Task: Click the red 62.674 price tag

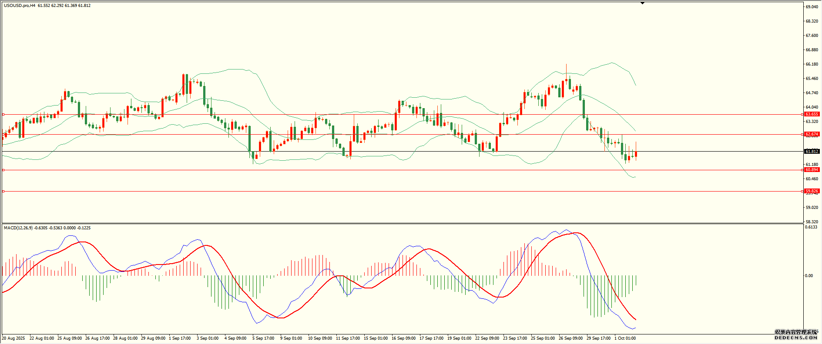Action: [812, 134]
